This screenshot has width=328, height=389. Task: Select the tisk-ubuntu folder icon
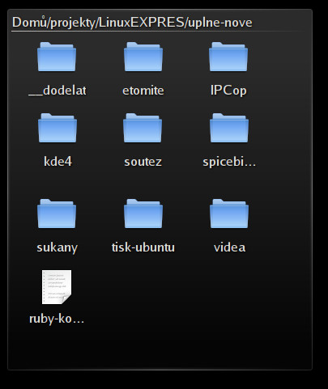pyautogui.click(x=143, y=214)
